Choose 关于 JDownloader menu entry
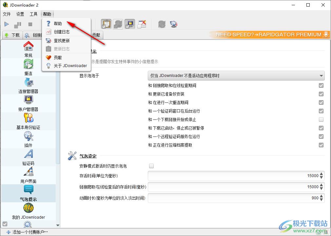The image size is (331, 236). pos(66,66)
